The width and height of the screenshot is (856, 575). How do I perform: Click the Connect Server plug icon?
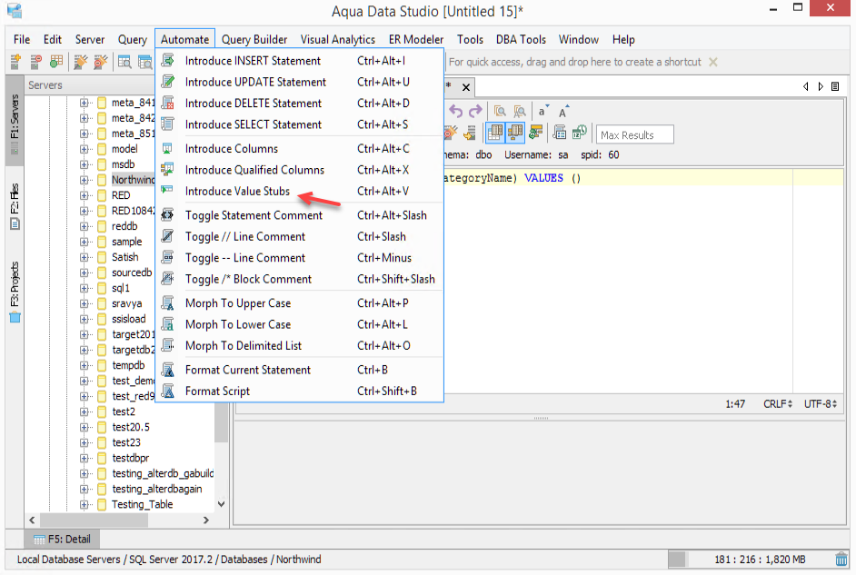point(81,62)
